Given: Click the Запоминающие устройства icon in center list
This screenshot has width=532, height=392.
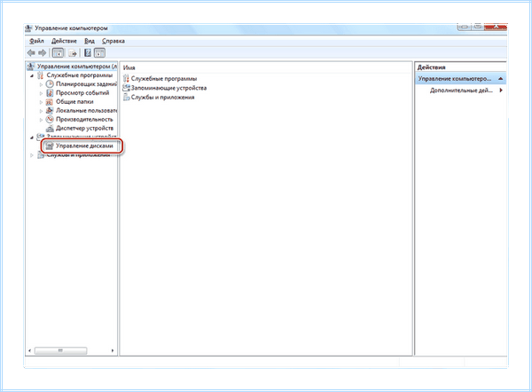Looking at the screenshot, I should [126, 88].
